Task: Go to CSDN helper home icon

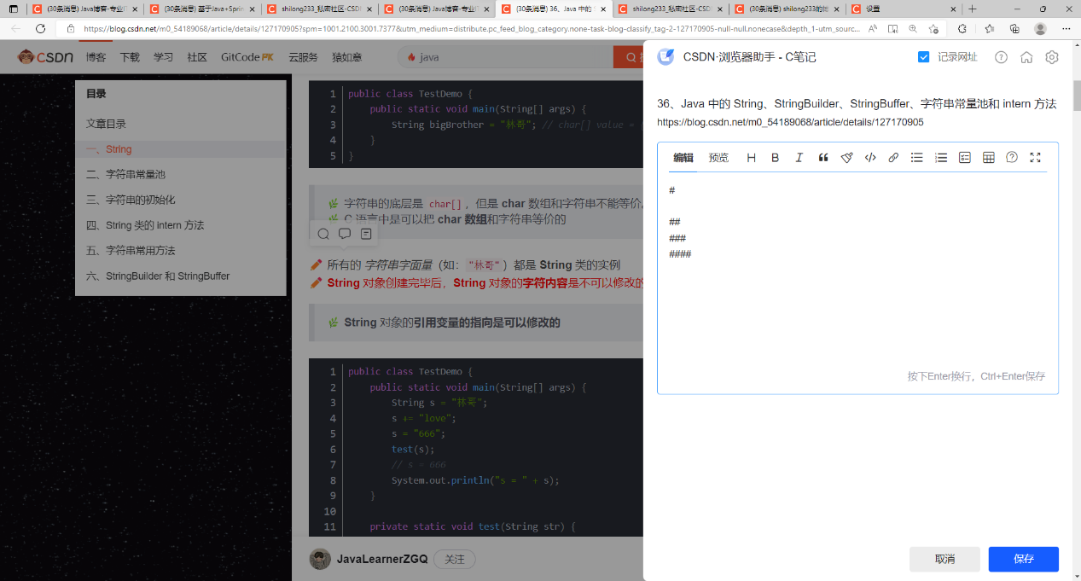Action: [x=1026, y=57]
